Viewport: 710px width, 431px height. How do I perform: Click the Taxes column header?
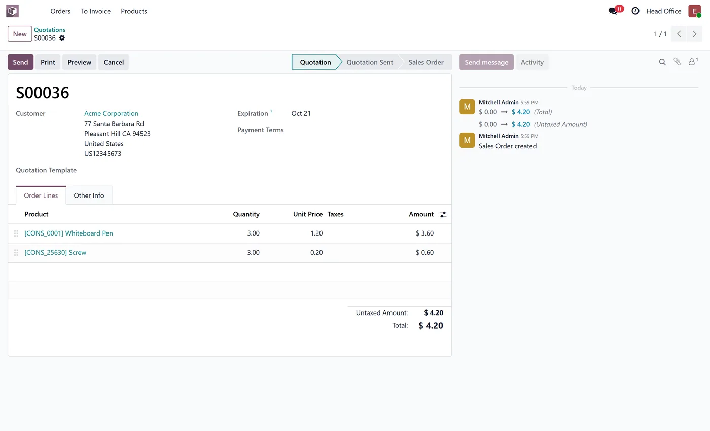tap(335, 214)
